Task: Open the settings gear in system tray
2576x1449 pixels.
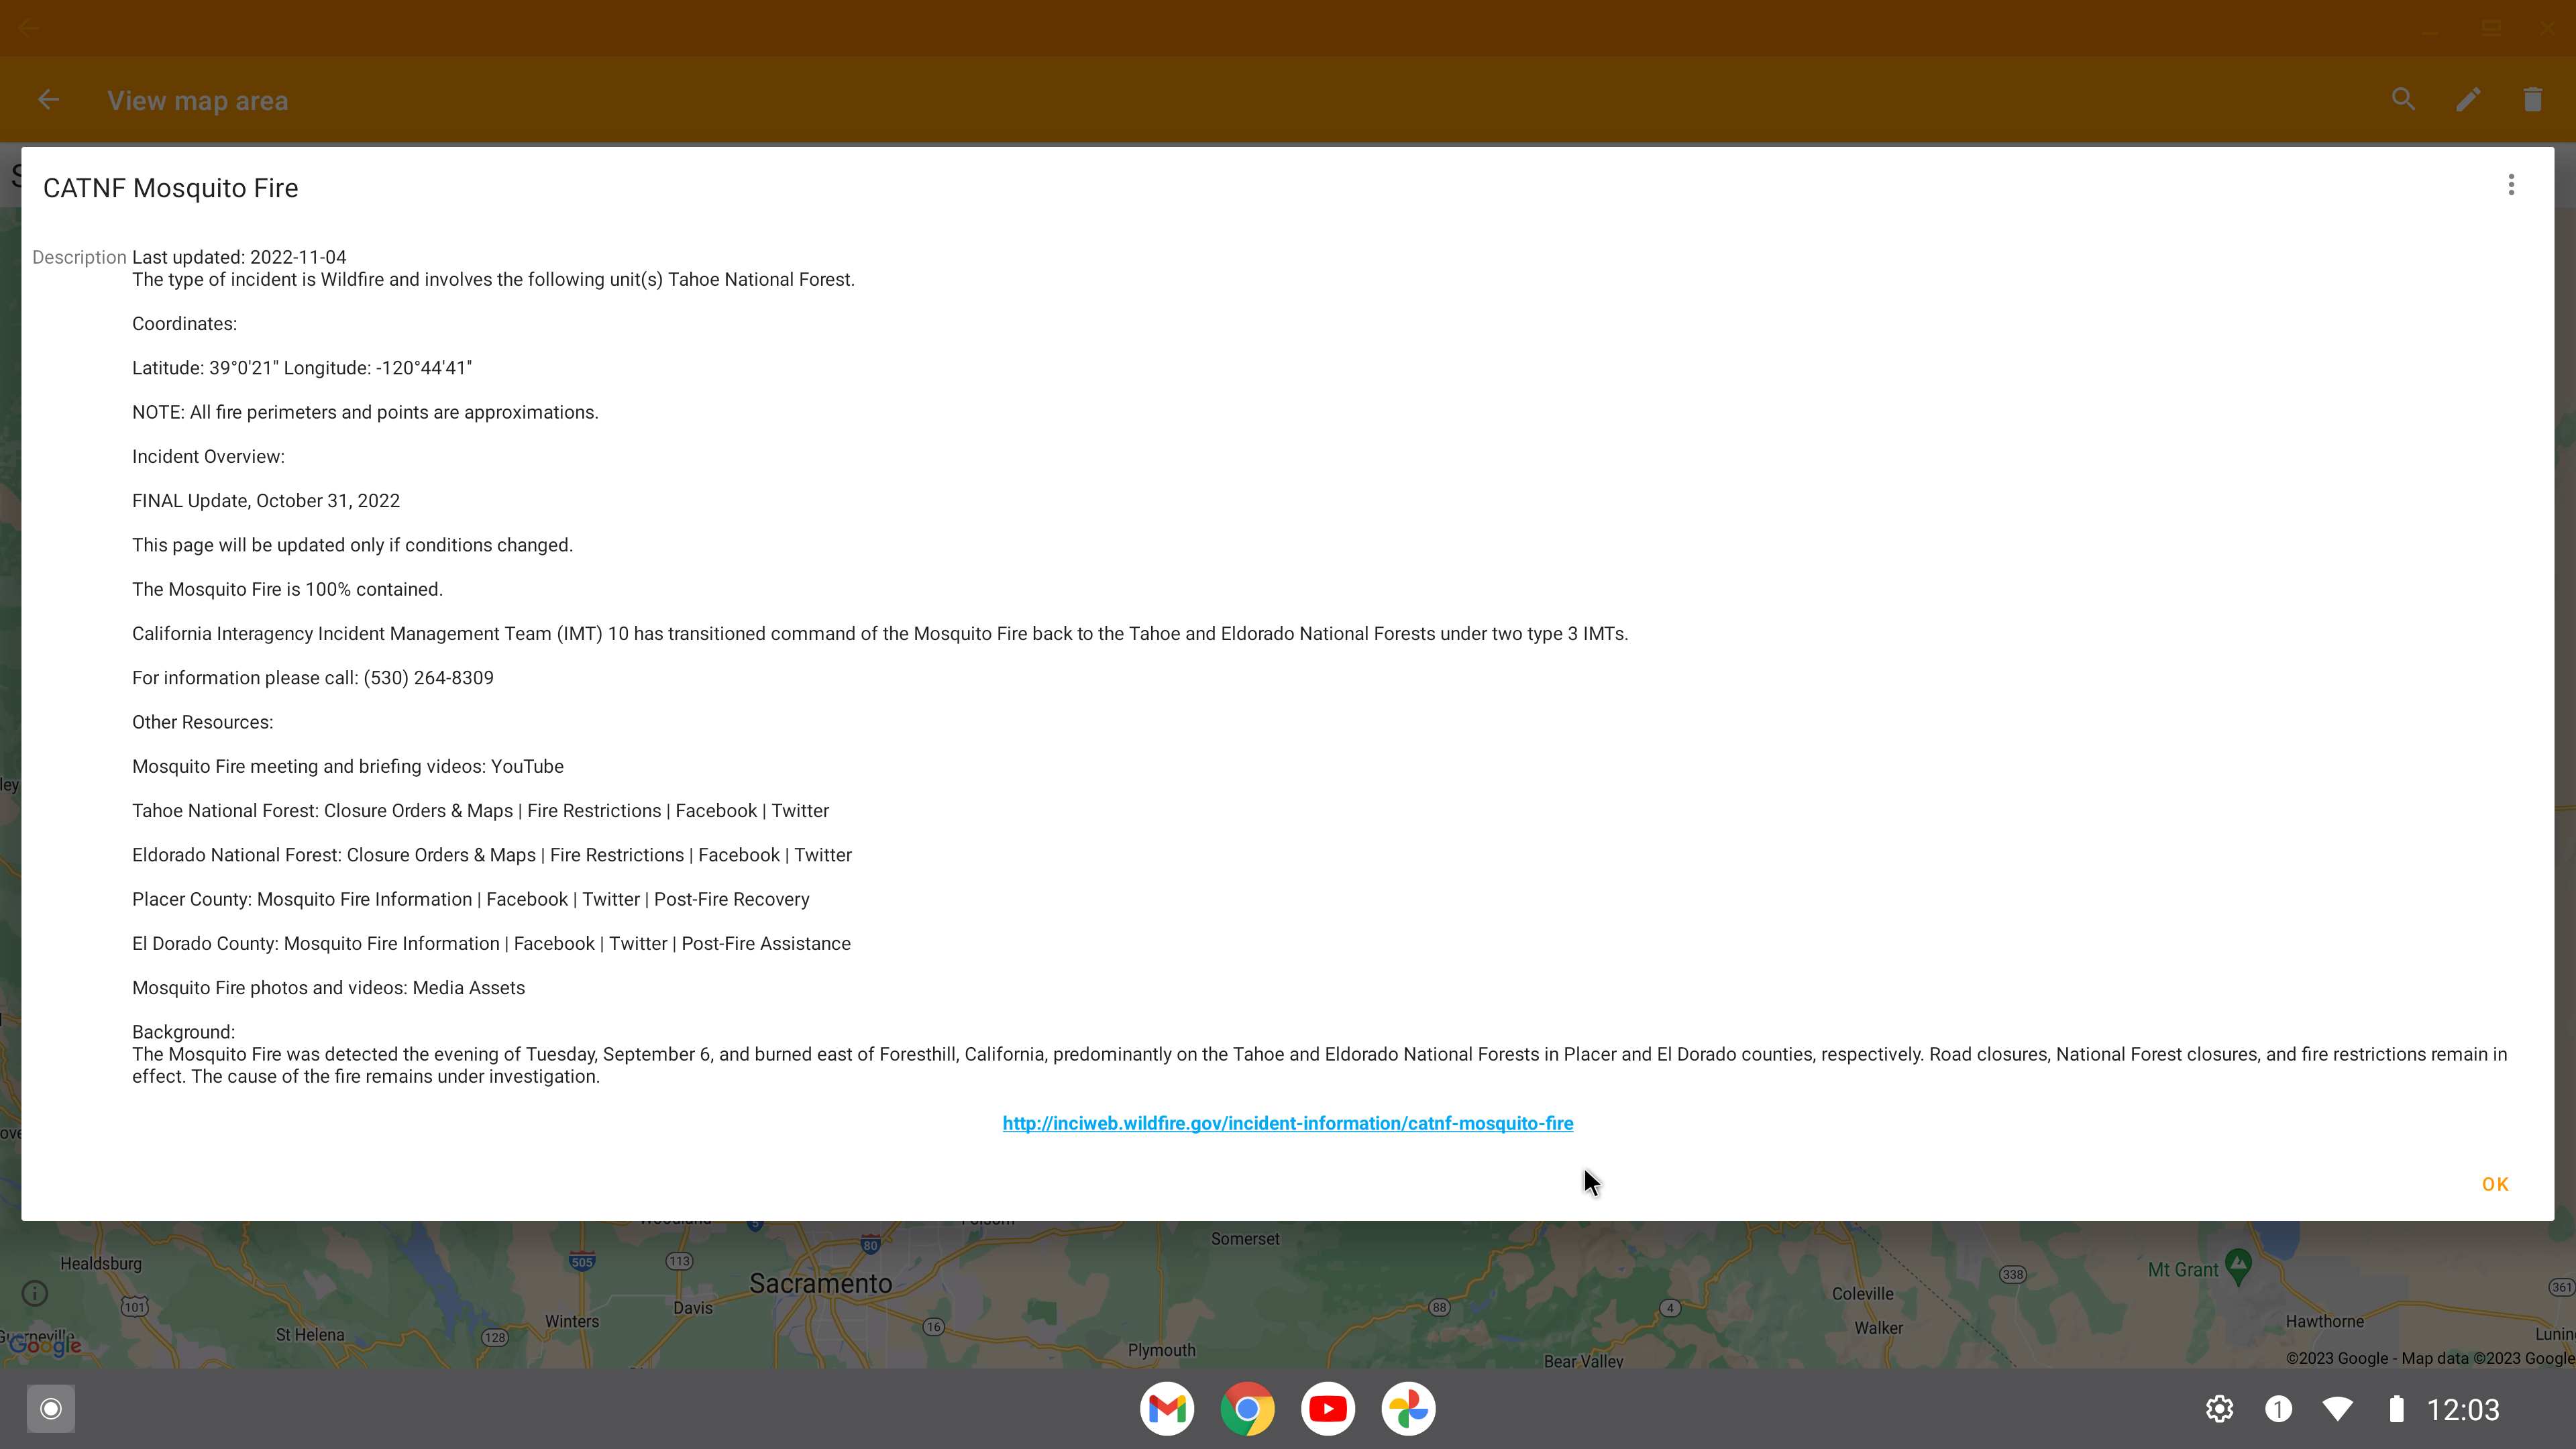Action: (2219, 1409)
